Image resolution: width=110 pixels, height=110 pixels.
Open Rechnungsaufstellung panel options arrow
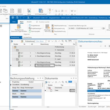pyautogui.click(x=38, y=78)
